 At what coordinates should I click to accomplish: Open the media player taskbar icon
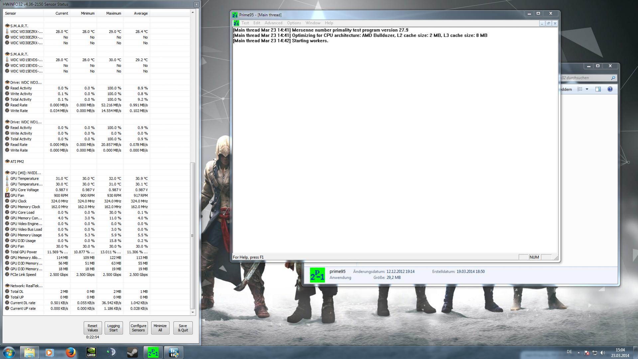50,352
